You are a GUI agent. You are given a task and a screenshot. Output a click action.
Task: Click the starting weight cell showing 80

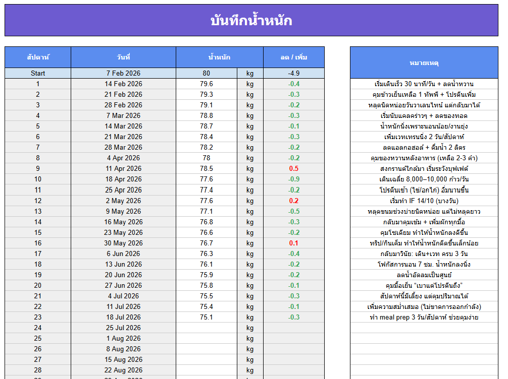click(206, 74)
